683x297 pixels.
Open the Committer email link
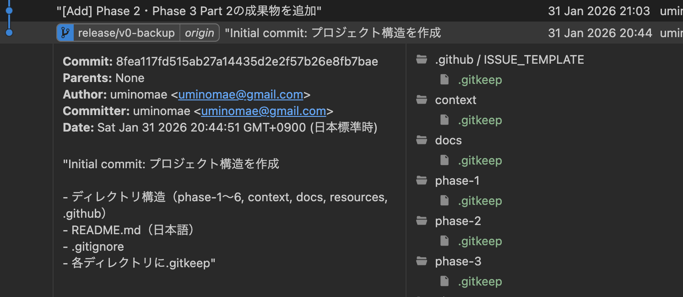coord(264,111)
